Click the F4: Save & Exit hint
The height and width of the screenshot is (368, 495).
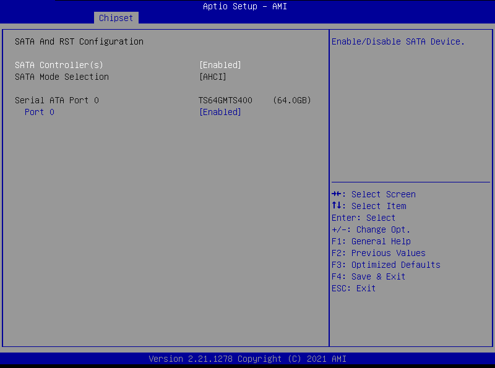[x=368, y=276]
